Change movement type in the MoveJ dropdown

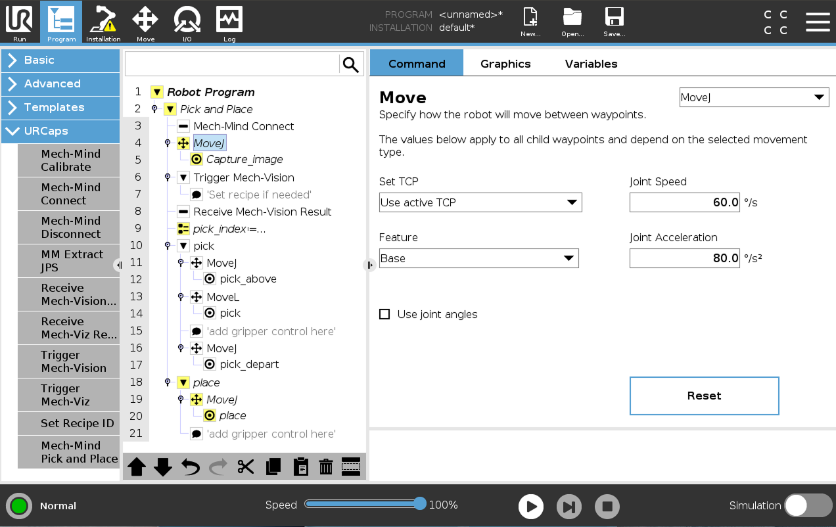(753, 97)
